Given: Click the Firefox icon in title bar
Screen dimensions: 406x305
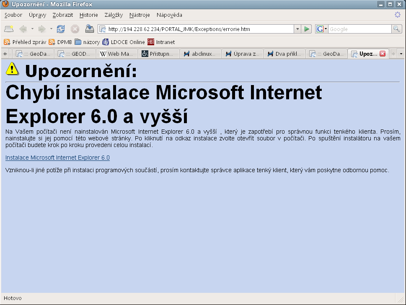Looking at the screenshot, I should pyautogui.click(x=5, y=4).
